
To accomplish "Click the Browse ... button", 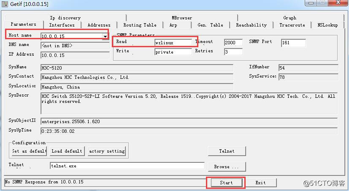I will point(227,167).
